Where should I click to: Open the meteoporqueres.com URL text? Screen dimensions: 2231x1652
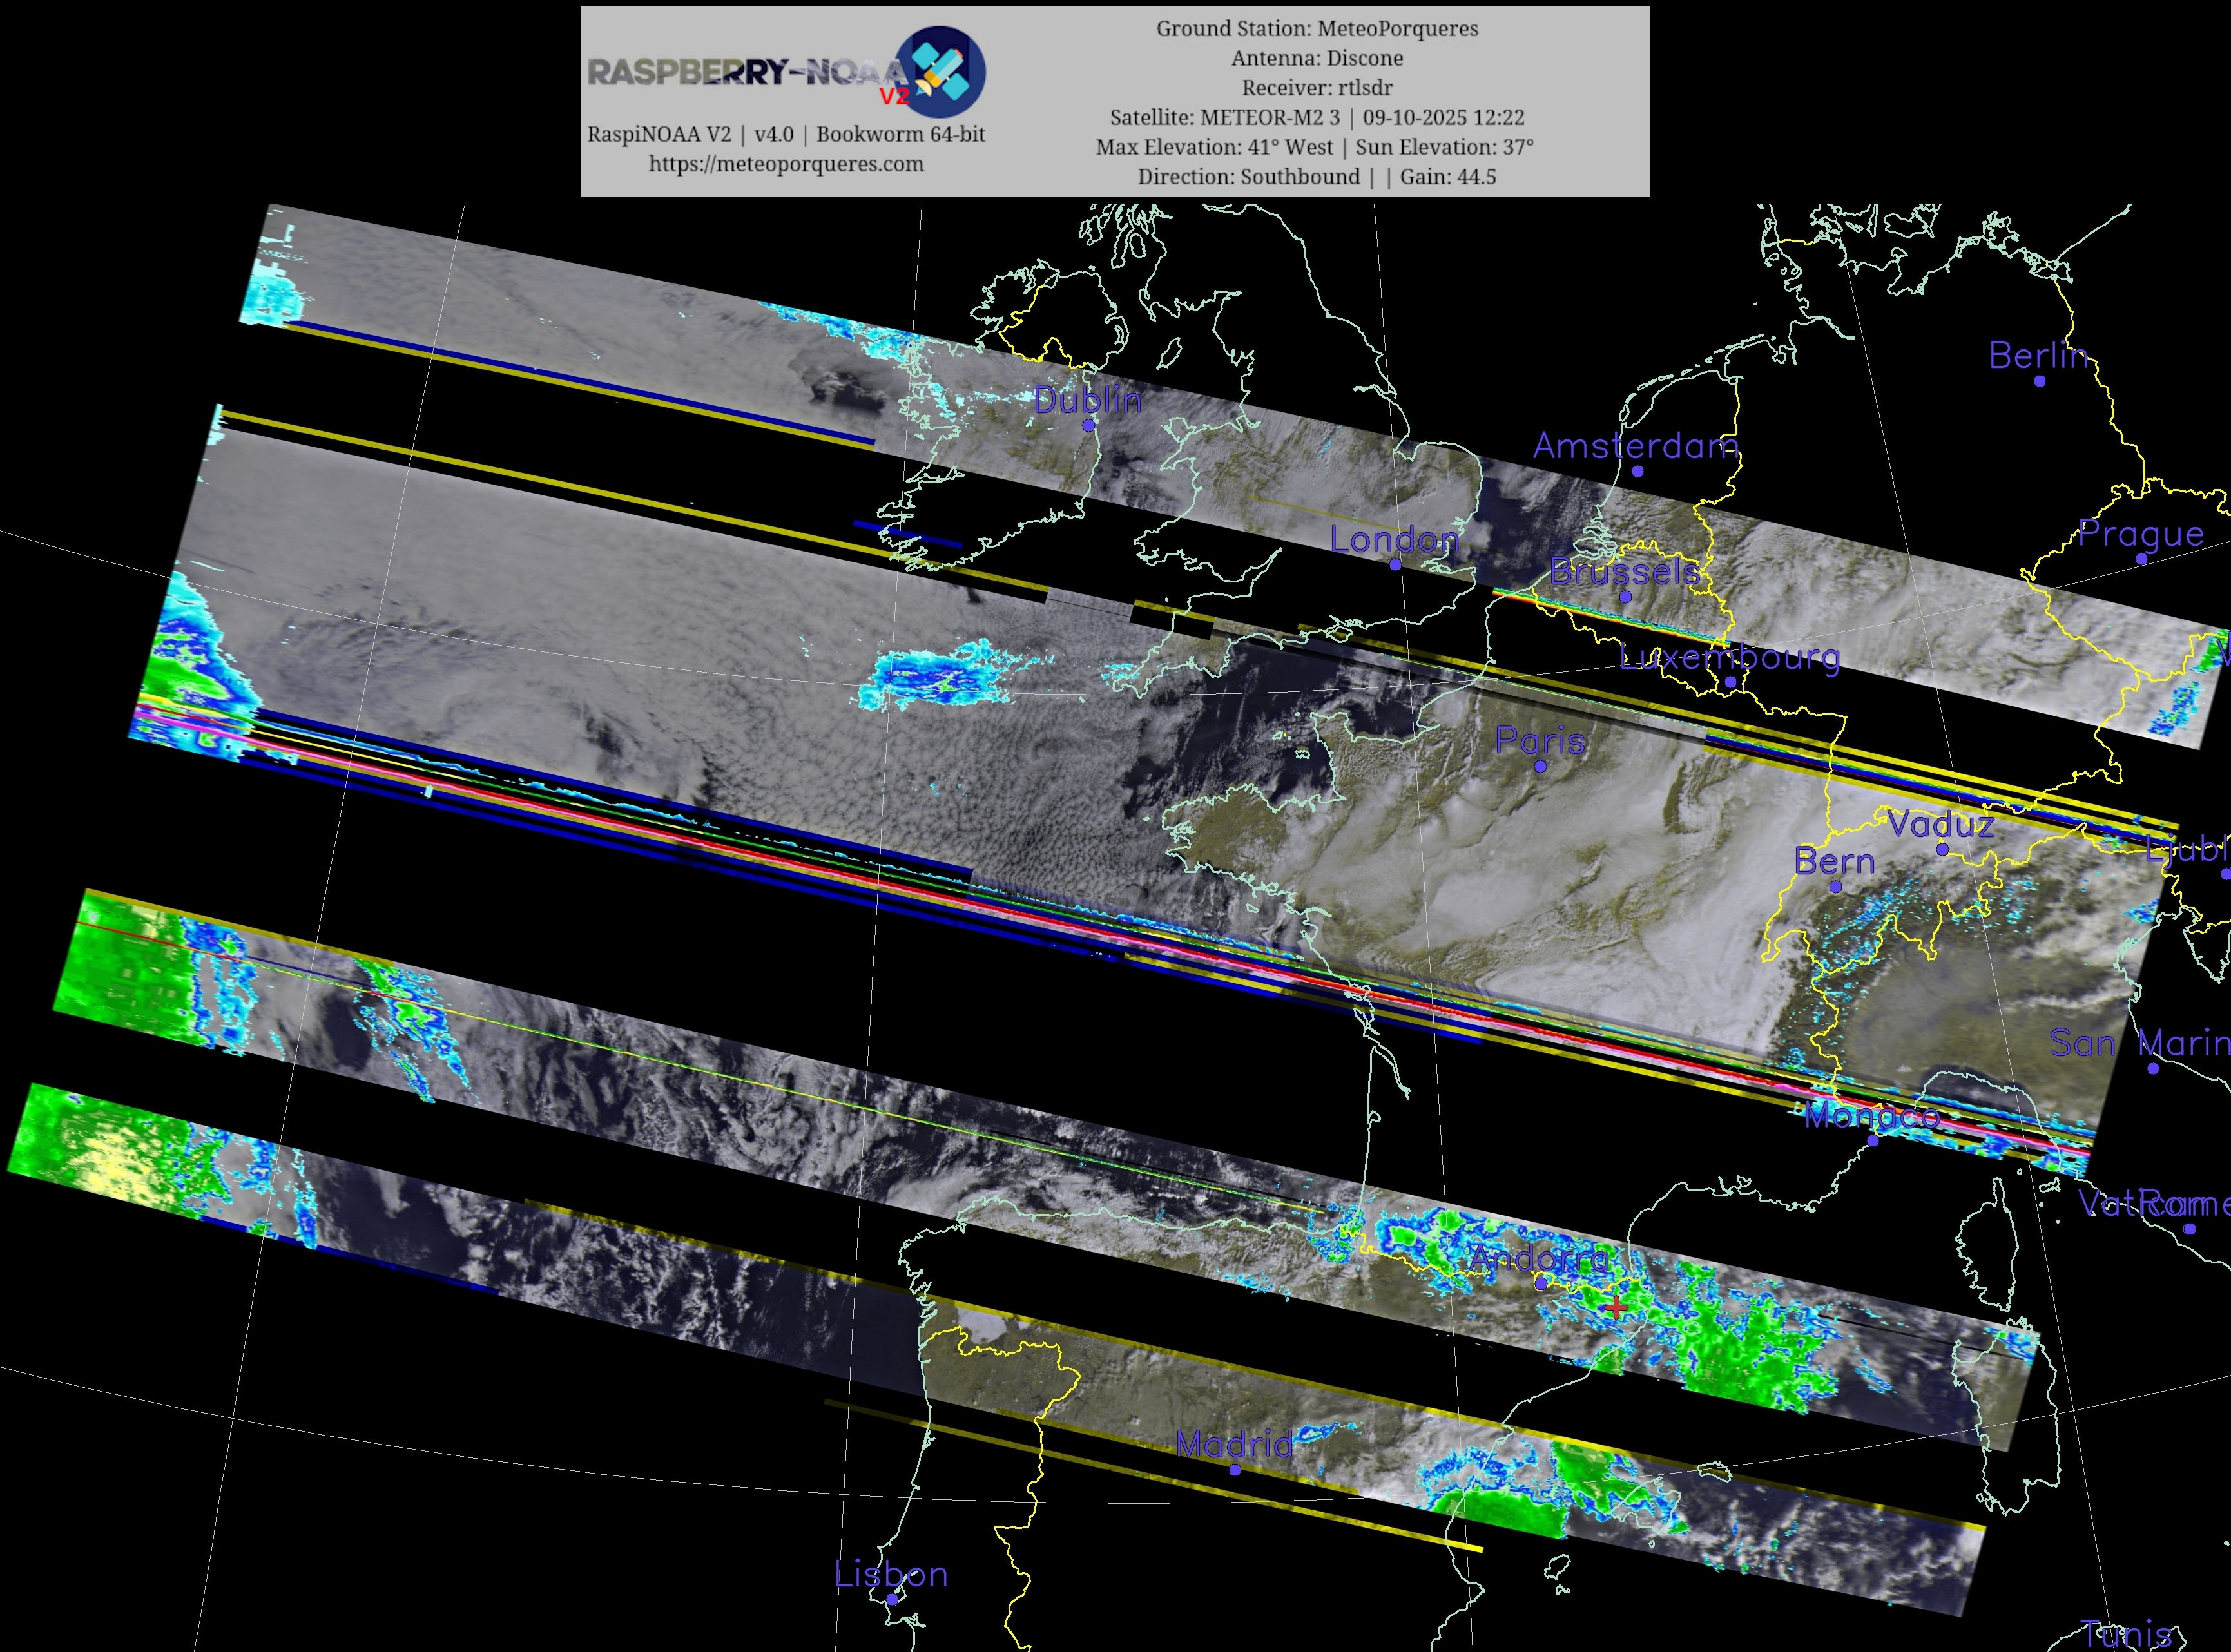(786, 164)
